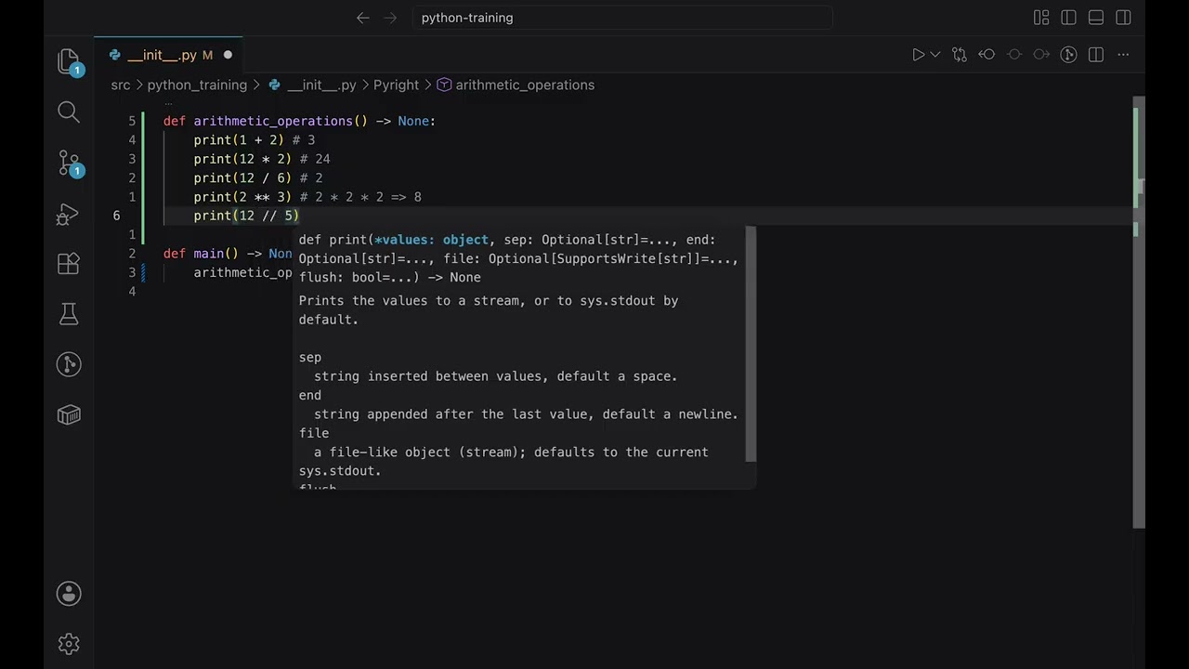Open the Accounts icon

coord(69,594)
